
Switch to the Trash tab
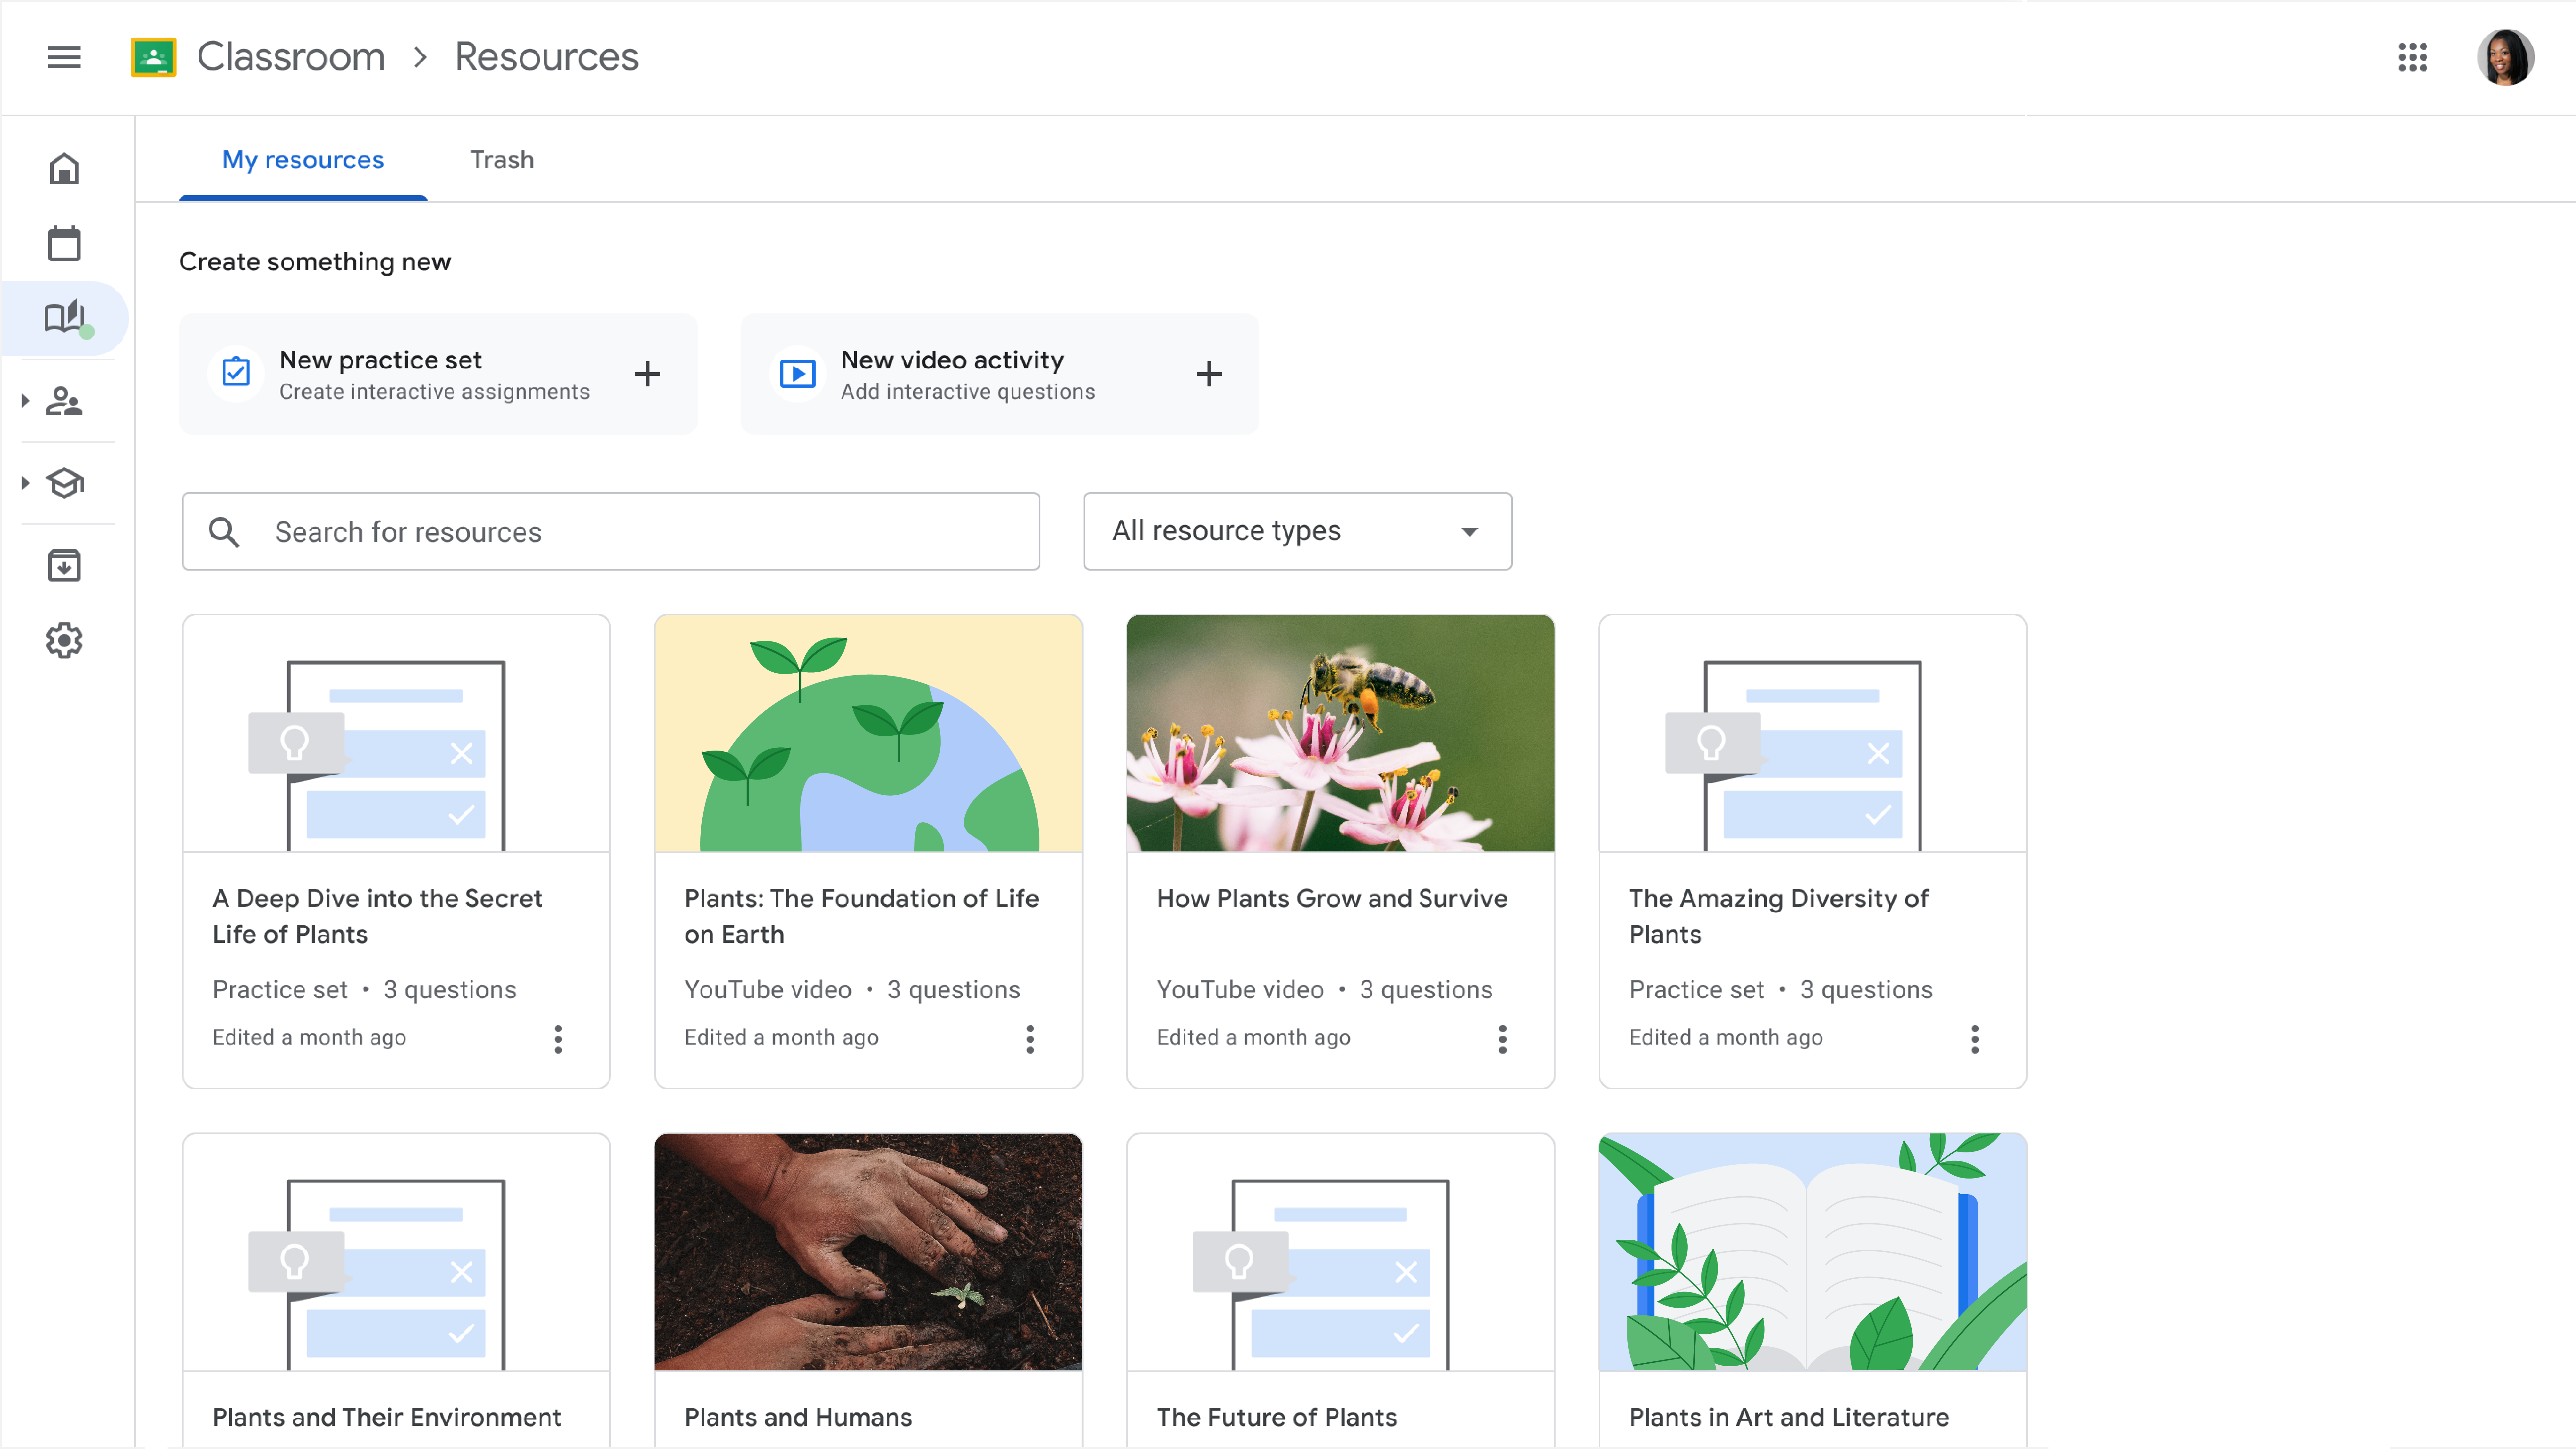click(502, 159)
